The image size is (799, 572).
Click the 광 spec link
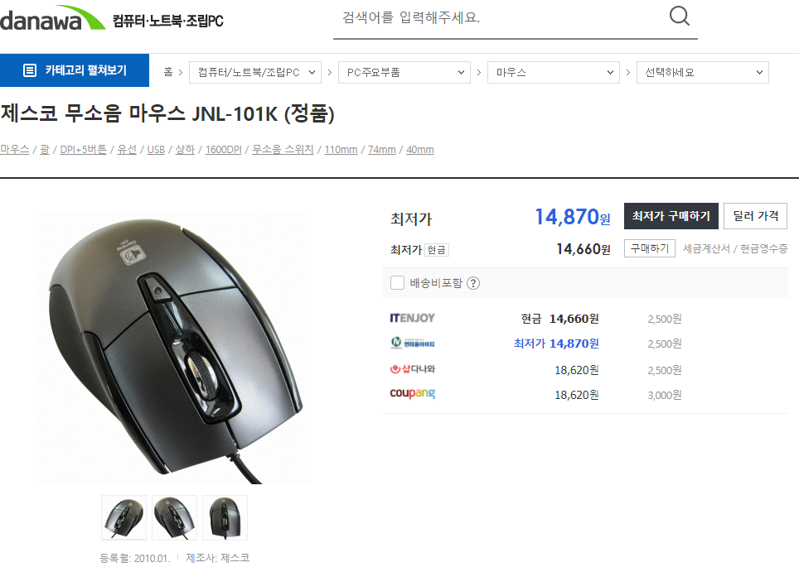click(x=45, y=150)
